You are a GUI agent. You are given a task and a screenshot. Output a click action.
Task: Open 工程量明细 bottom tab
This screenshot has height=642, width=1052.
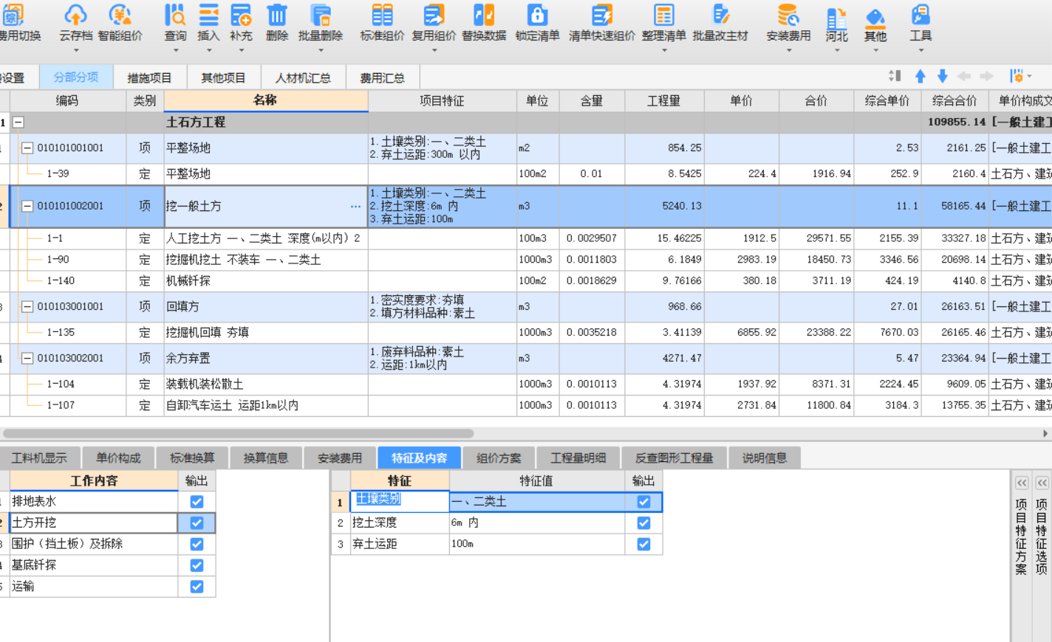point(578,458)
